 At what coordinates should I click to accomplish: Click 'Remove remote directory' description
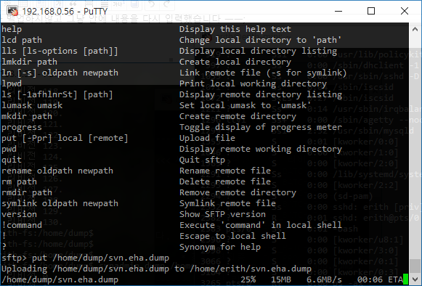(x=238, y=192)
